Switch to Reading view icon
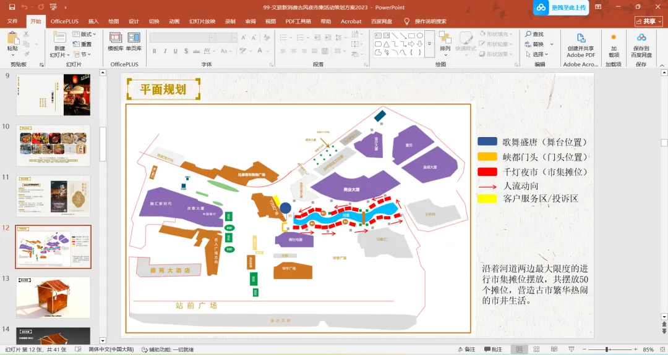The width and height of the screenshot is (668, 355). point(554,349)
